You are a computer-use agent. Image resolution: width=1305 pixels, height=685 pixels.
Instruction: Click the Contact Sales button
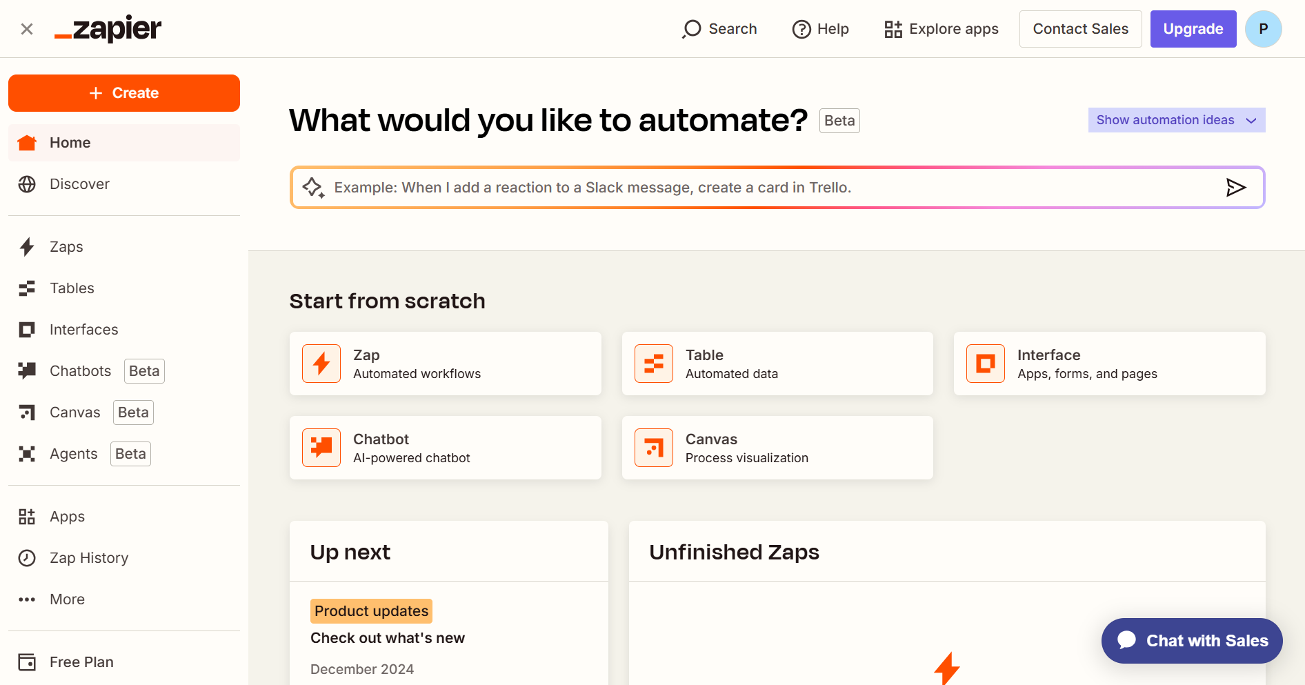[x=1080, y=29]
